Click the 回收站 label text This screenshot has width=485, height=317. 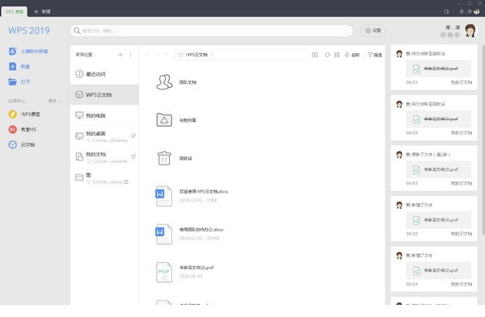tap(186, 158)
